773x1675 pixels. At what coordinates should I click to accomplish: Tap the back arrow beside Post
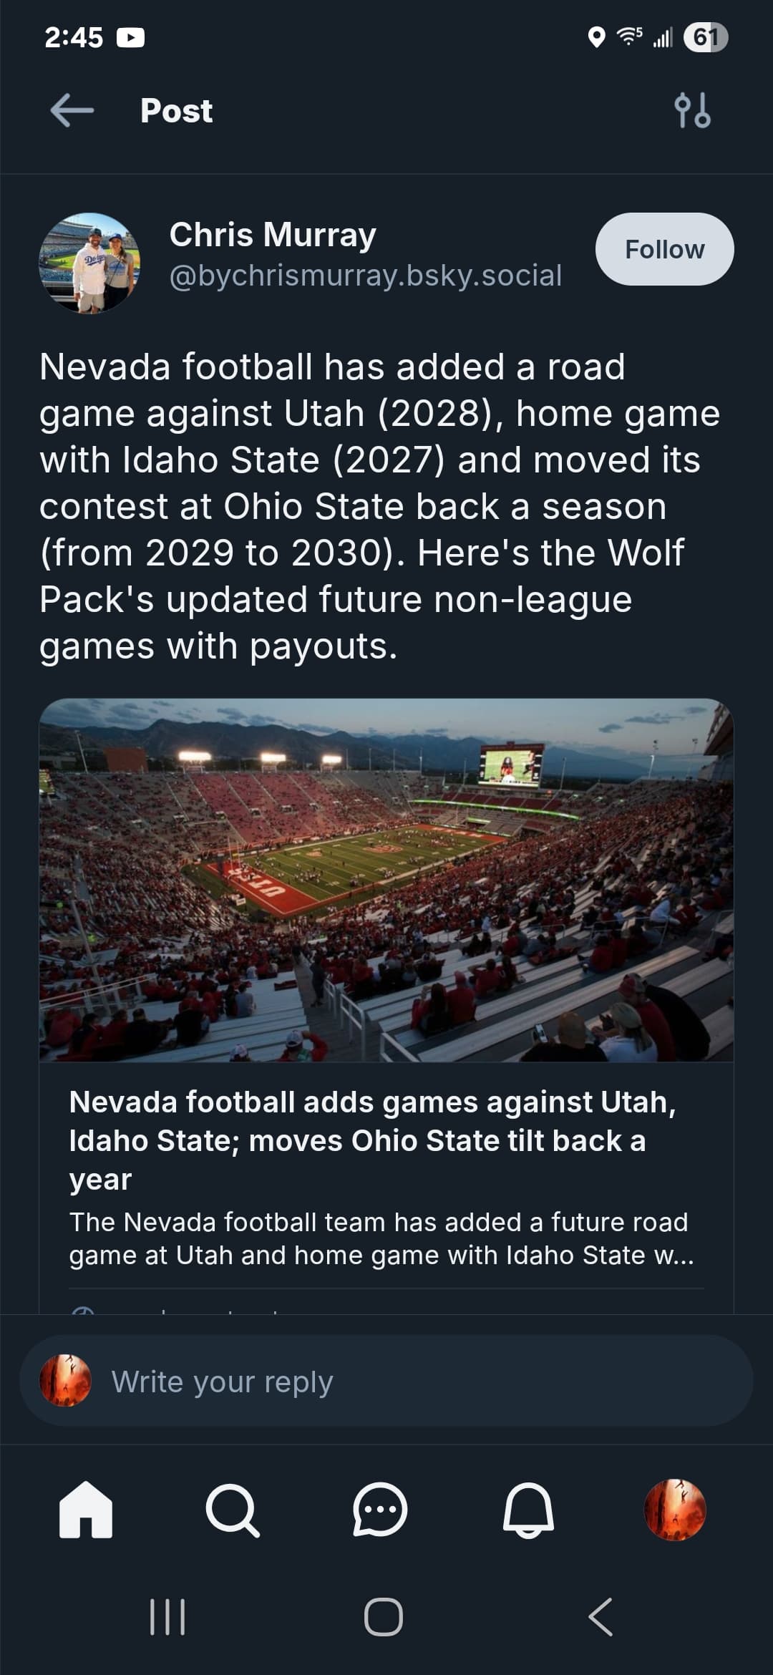pos(72,111)
